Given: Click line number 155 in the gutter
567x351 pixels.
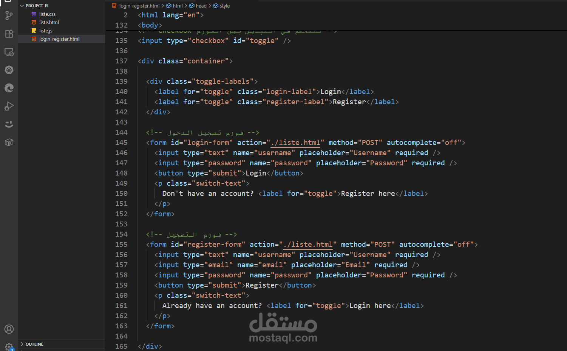Looking at the screenshot, I should [x=121, y=245].
